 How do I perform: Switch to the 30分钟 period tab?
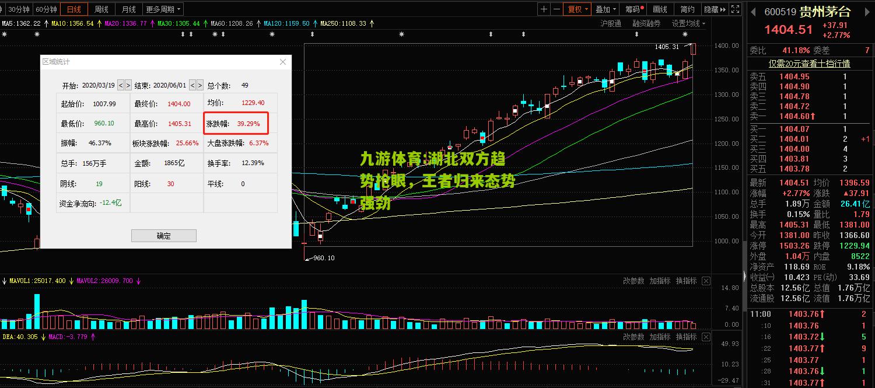[17, 9]
